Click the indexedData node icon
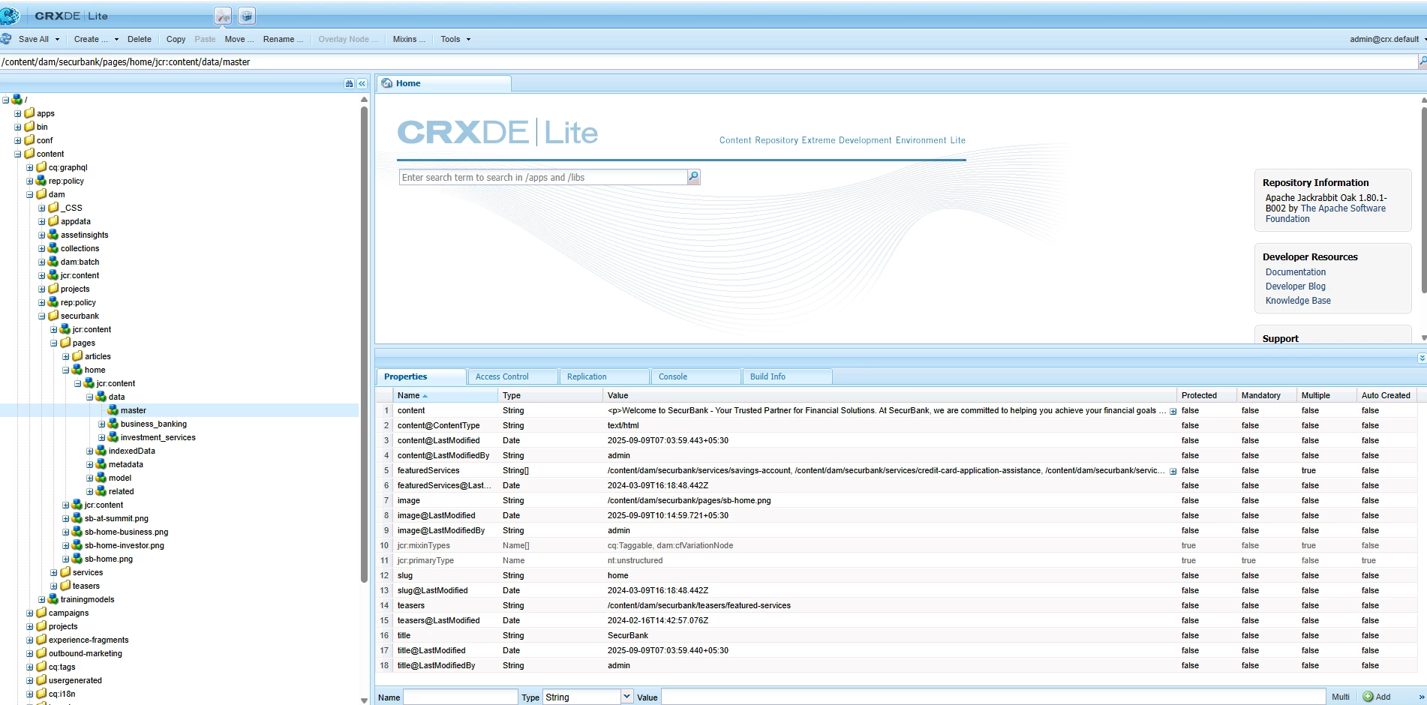 point(101,451)
